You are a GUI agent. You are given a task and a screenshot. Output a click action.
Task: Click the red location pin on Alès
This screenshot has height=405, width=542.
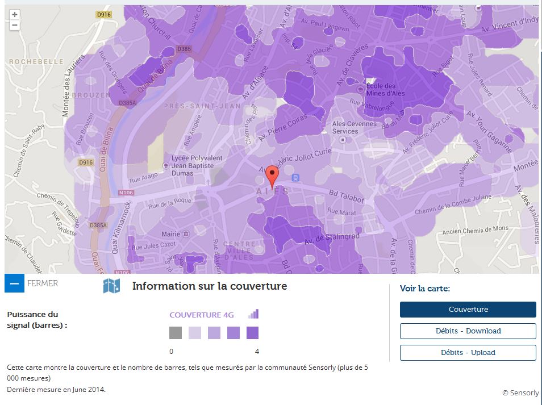[273, 177]
